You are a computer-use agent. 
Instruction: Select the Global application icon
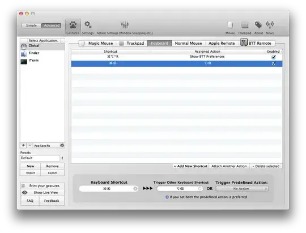(x=24, y=46)
